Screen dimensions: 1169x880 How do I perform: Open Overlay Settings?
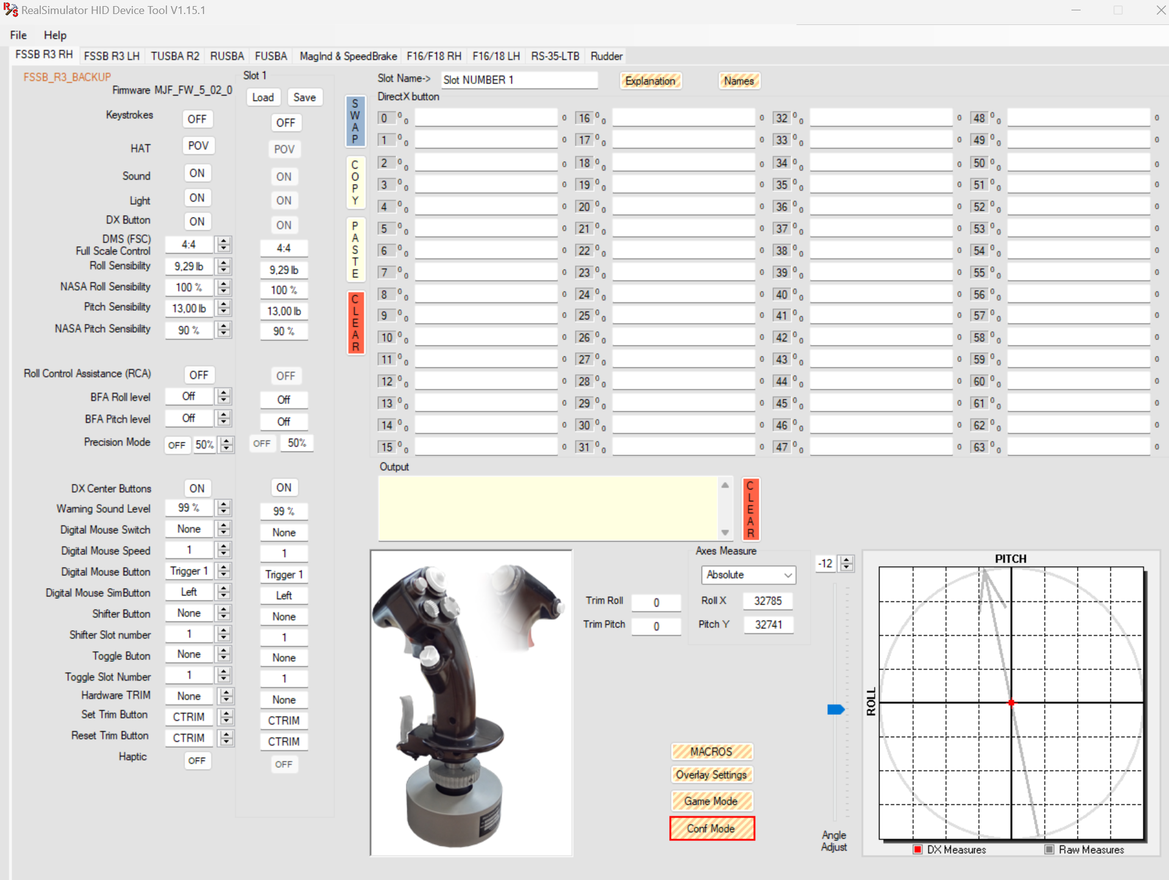click(711, 775)
